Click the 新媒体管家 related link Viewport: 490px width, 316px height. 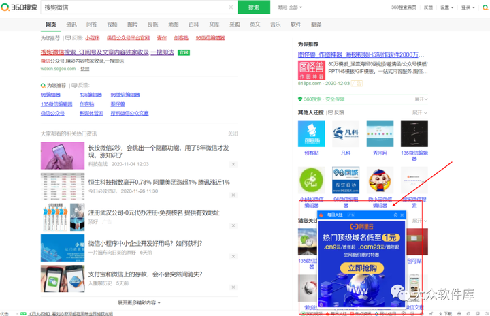pos(91,113)
